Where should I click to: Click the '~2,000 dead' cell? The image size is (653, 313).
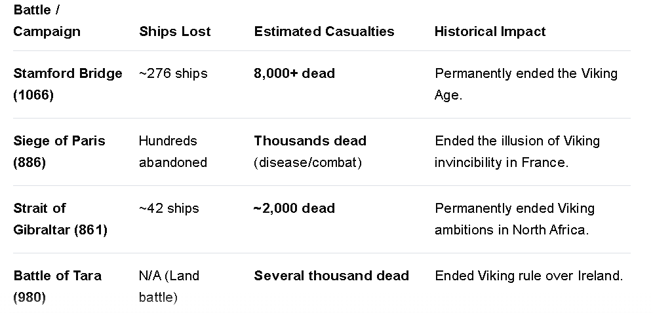click(x=294, y=208)
